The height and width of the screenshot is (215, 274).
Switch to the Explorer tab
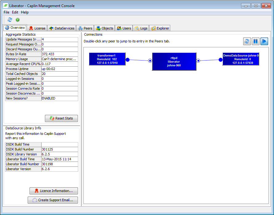click(x=160, y=28)
